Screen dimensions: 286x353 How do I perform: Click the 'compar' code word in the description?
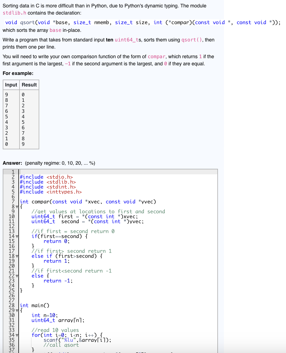click(x=156, y=57)
